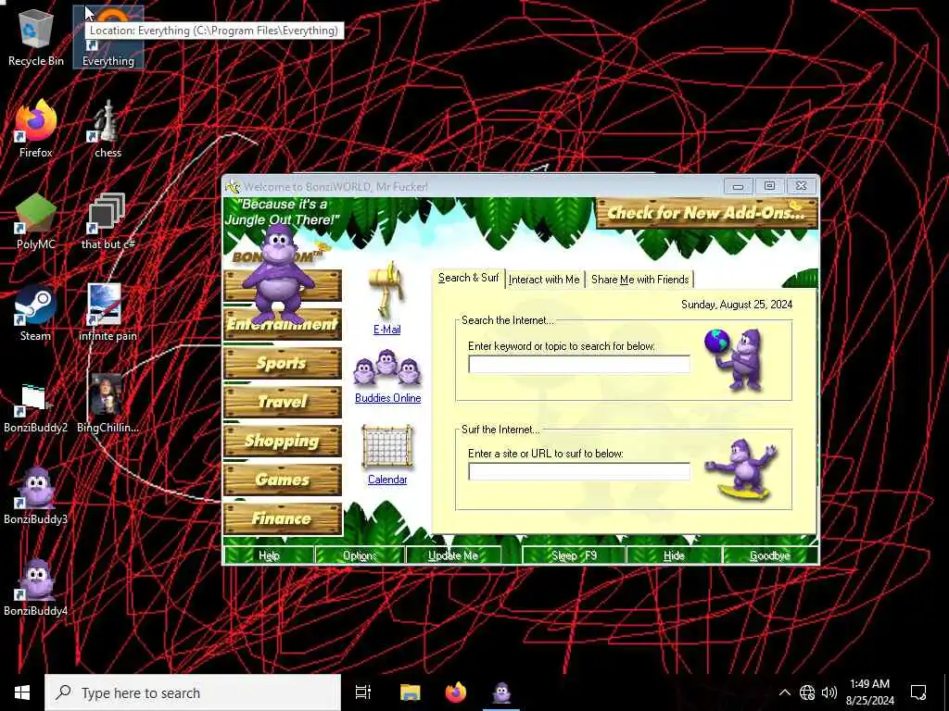Click Check for New Add-Ons sign
This screenshot has width=949, height=711.
(706, 213)
